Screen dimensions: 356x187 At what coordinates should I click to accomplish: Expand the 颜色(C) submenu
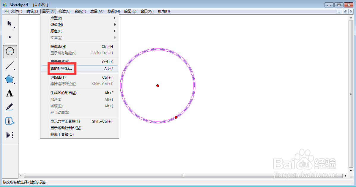click(x=80, y=31)
